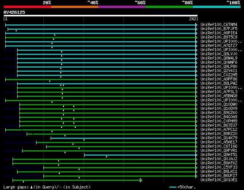The image size is (244, 190).
Task: Open hit UniRef100_A7QTZ7
Action: click(219, 46)
